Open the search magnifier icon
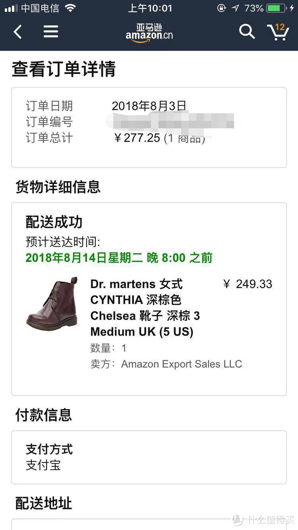Viewport: 298px width, 530px height. [247, 31]
